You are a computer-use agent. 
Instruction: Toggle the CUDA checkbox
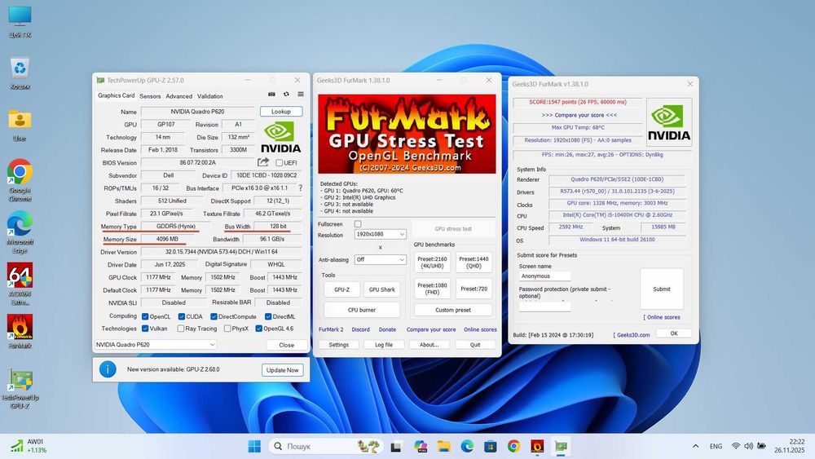[182, 316]
